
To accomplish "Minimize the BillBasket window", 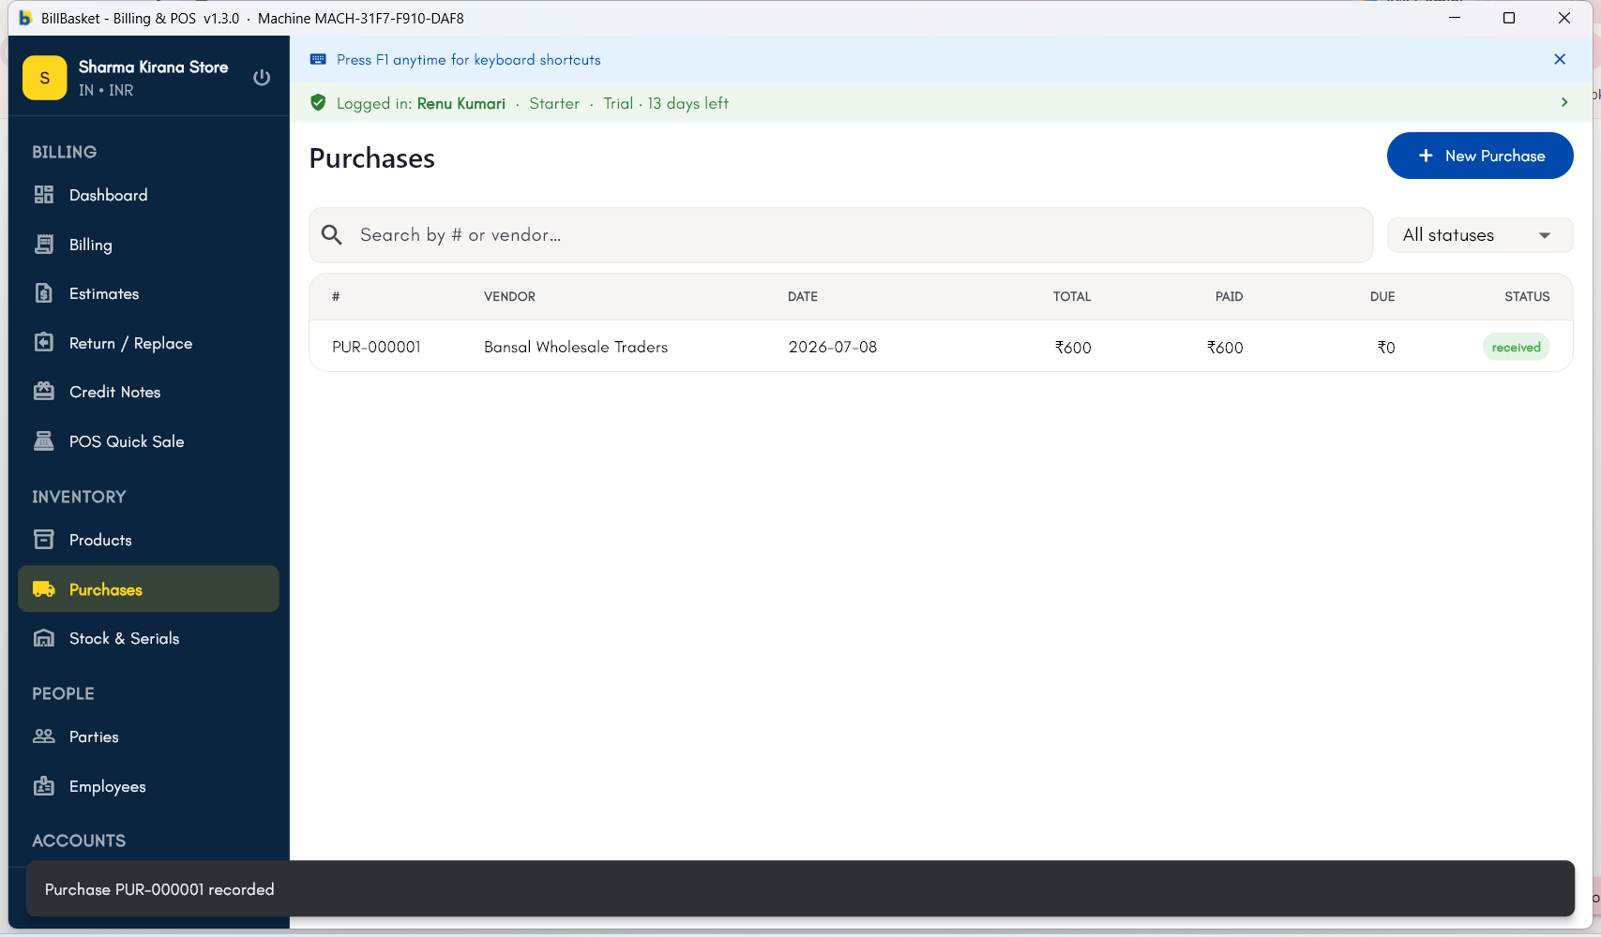I will pos(1455,18).
